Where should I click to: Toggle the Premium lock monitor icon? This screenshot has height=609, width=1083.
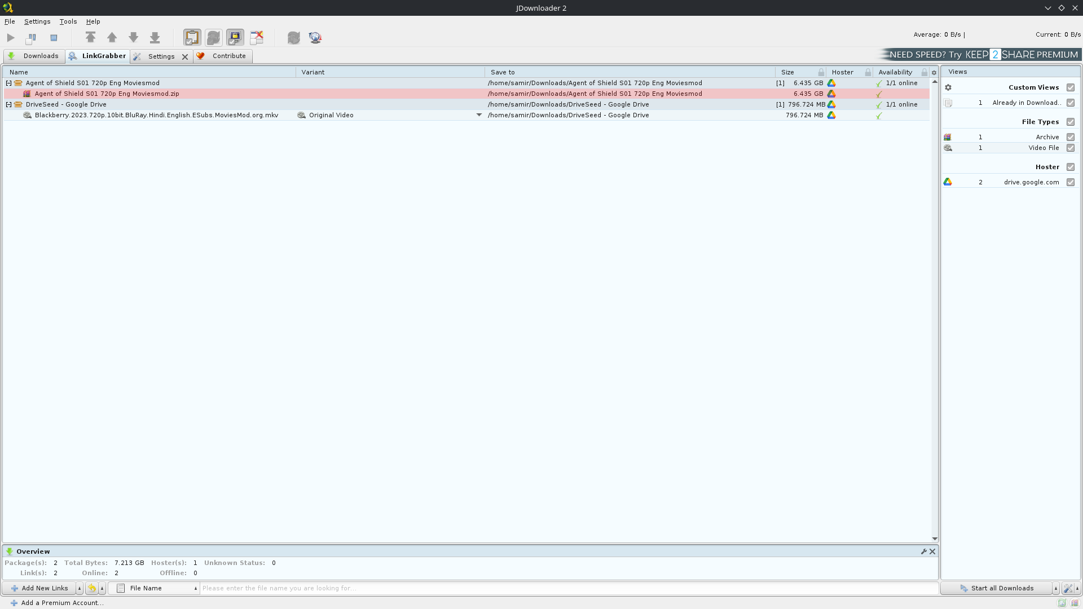pyautogui.click(x=235, y=38)
